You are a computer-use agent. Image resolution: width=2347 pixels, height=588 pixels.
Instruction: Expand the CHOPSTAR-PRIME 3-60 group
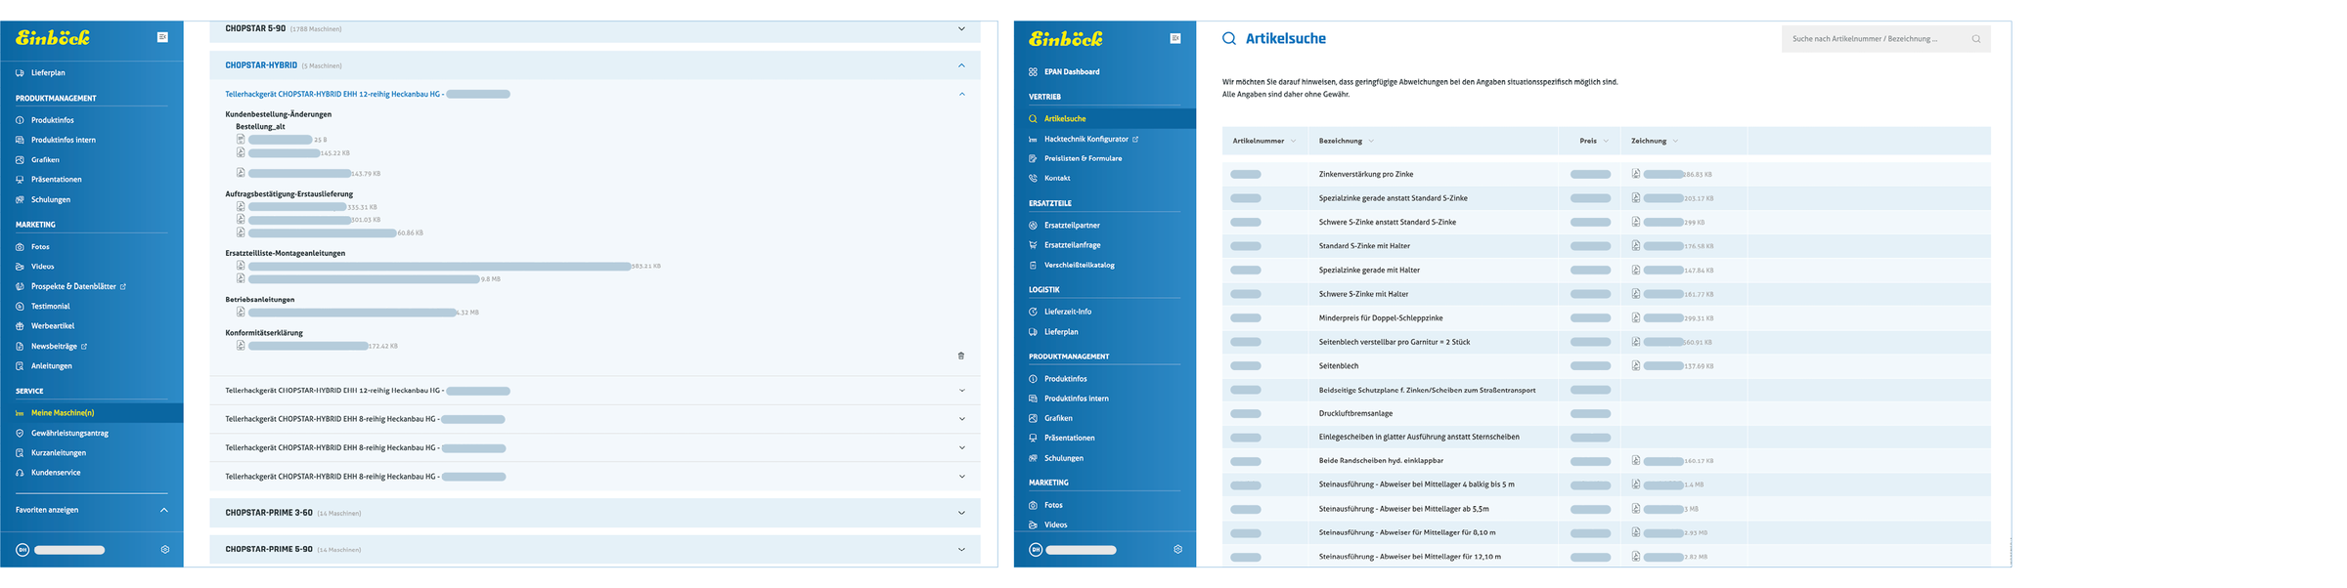pos(961,513)
